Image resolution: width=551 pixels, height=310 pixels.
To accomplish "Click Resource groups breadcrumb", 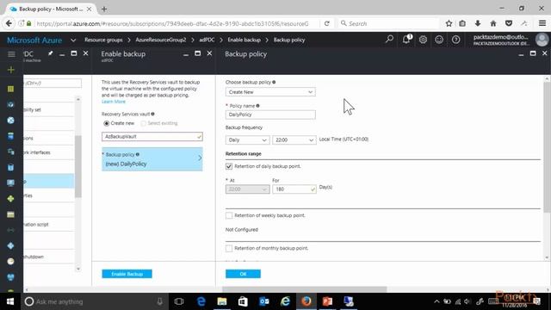I will (x=103, y=40).
